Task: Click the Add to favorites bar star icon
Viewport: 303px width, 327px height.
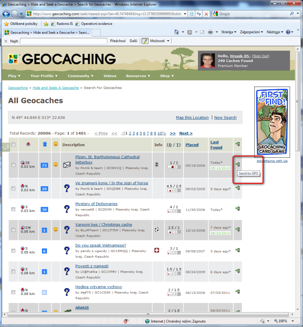Action: 46,24
